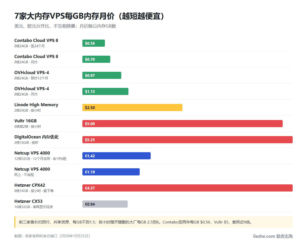Viewport: 307px width, 250px height.
Task: Click the liezhe.com 猎者出海 credit
Action: 273,236
